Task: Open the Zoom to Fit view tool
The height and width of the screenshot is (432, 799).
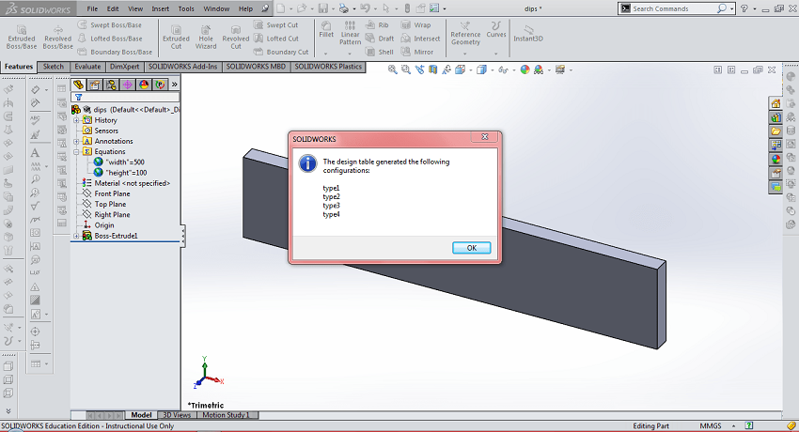Action: (x=392, y=69)
